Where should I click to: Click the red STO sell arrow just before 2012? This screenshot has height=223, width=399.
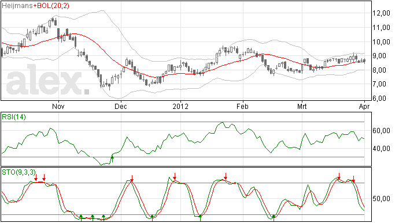click(x=175, y=176)
